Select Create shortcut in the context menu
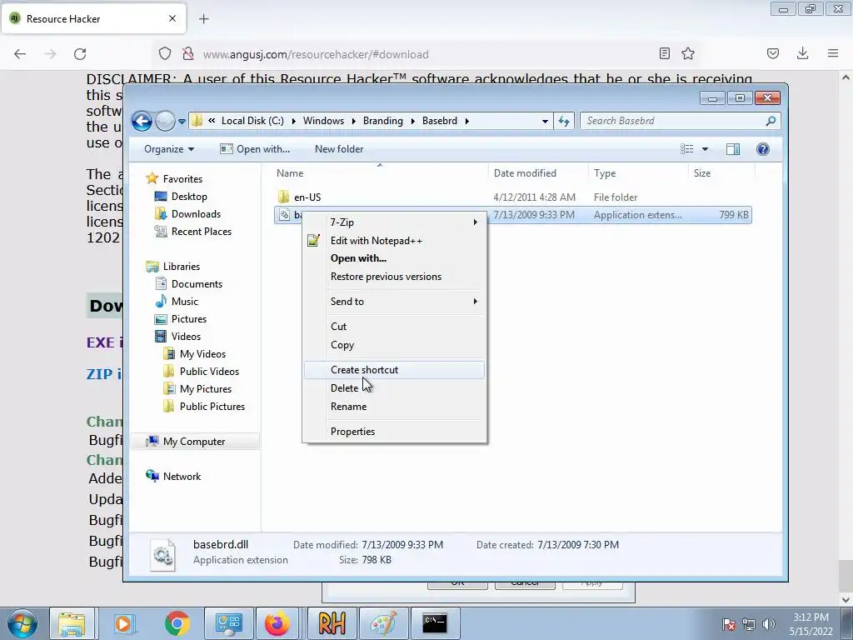The image size is (853, 640). point(394,370)
